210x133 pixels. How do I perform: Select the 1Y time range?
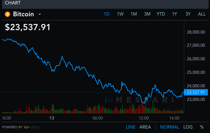[x=174, y=14]
